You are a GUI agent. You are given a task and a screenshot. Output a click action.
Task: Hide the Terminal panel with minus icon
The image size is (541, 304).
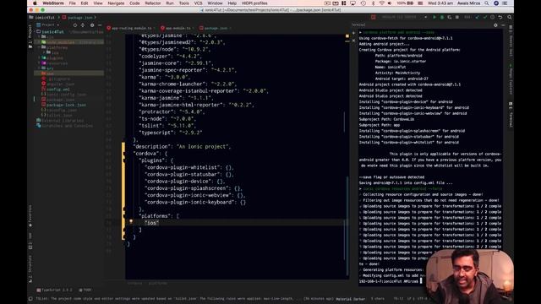(504, 25)
